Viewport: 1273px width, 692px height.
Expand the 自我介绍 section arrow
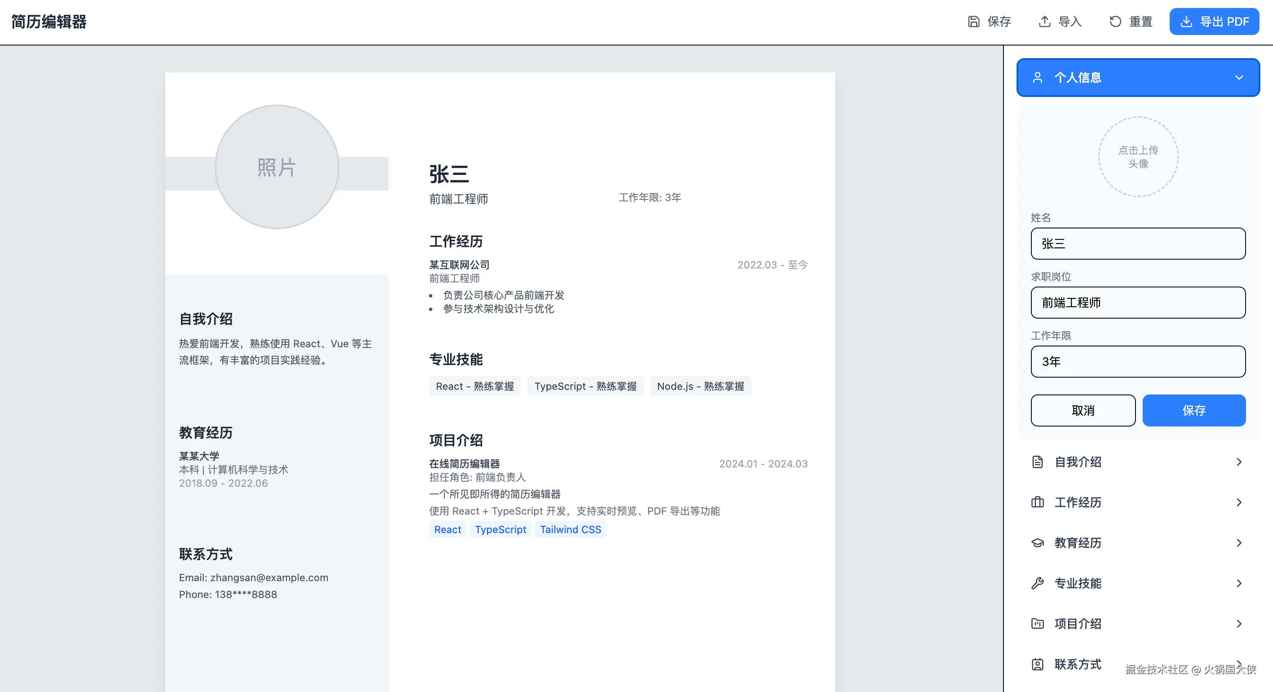(1238, 462)
